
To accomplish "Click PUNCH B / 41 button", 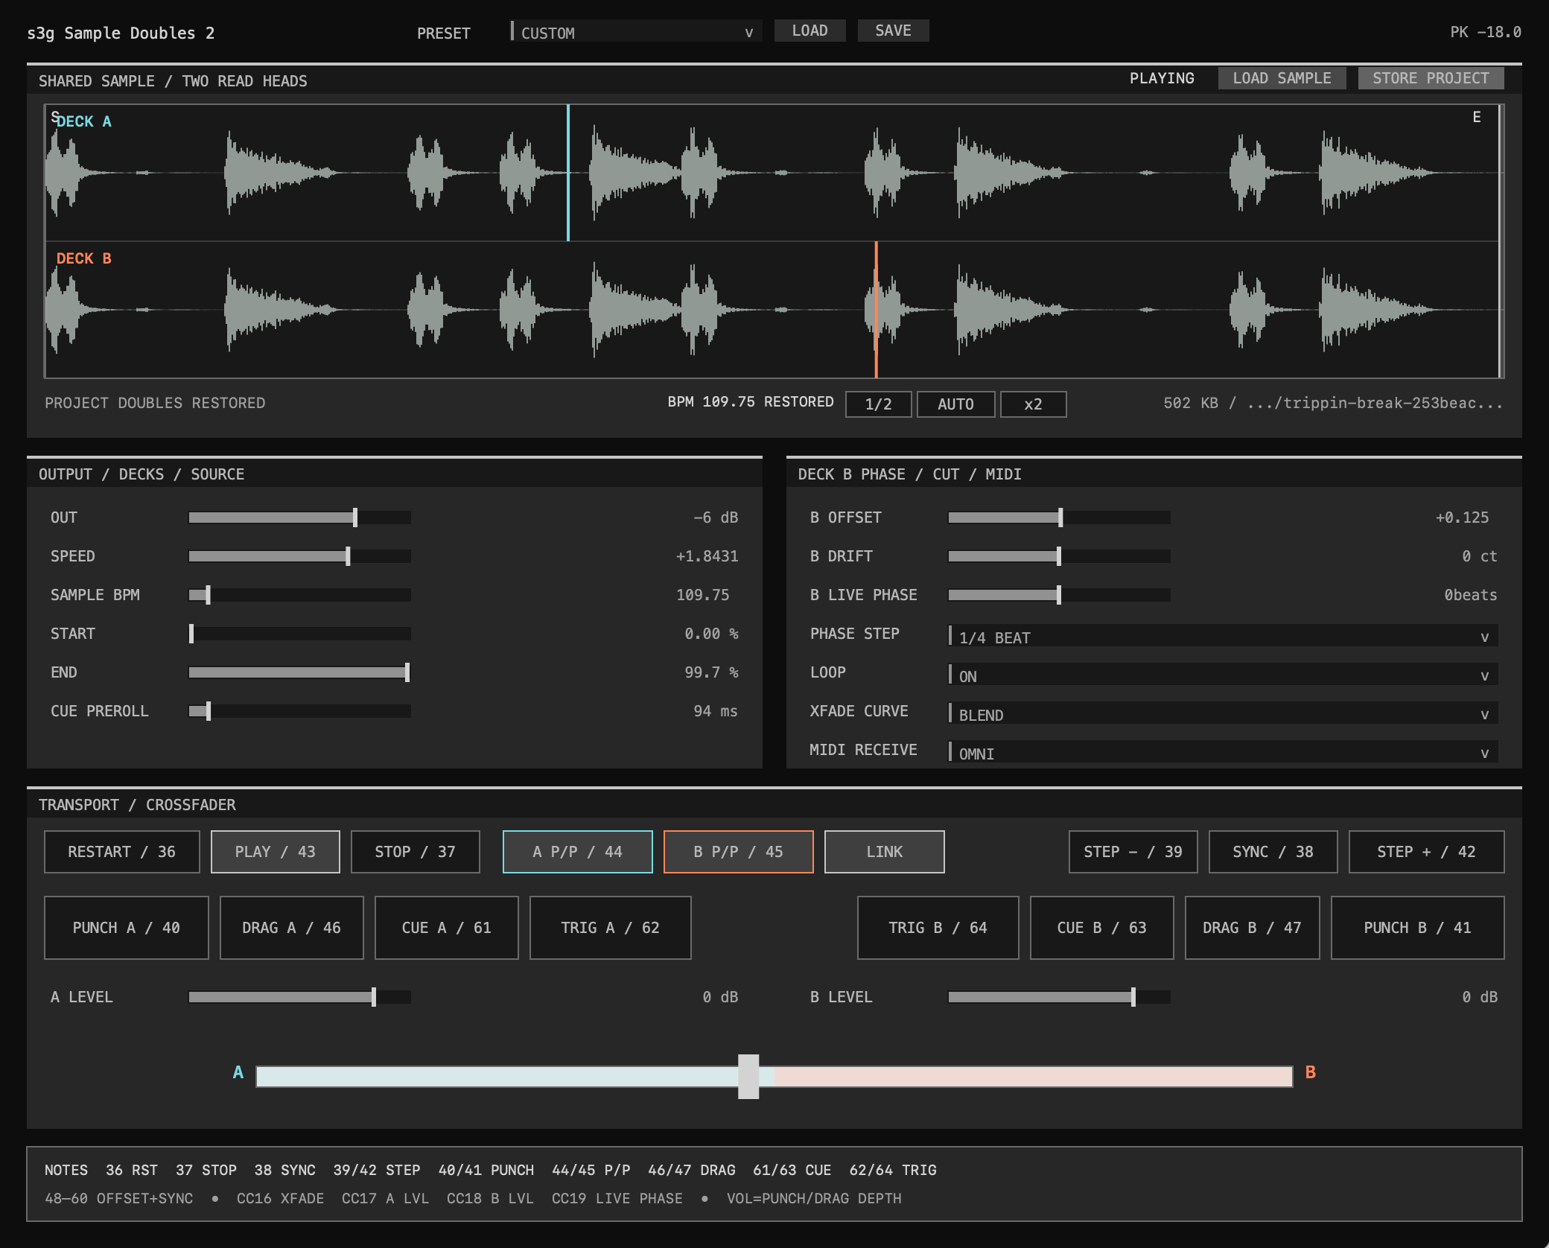I will (1418, 928).
